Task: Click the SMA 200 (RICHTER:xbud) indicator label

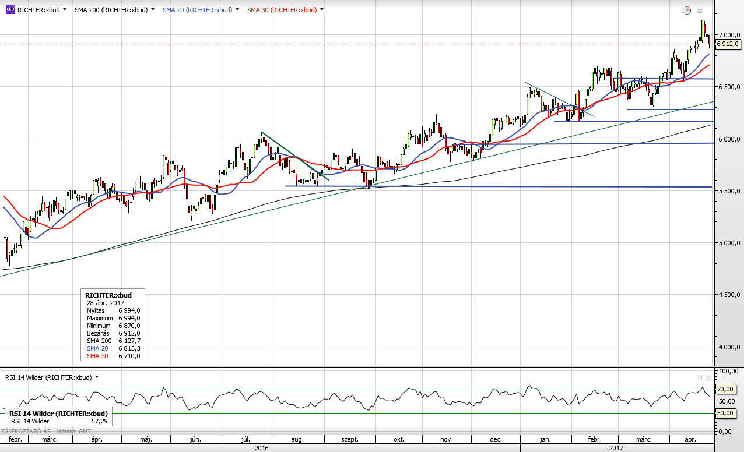Action: pos(111,10)
